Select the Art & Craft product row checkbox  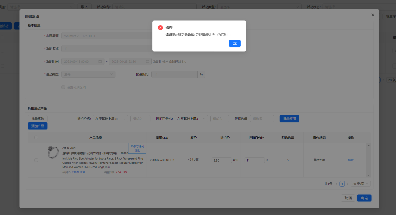36,160
